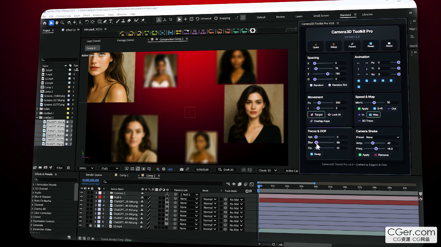
Task: Click the Look At button
Action: click(334, 115)
